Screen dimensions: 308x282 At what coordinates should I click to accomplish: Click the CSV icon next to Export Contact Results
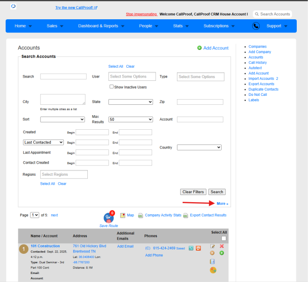point(185,216)
